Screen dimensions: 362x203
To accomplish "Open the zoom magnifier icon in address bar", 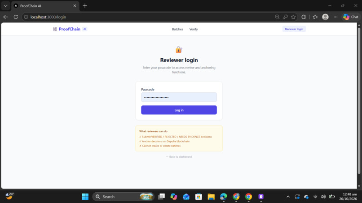I will pyautogui.click(x=277, y=17).
